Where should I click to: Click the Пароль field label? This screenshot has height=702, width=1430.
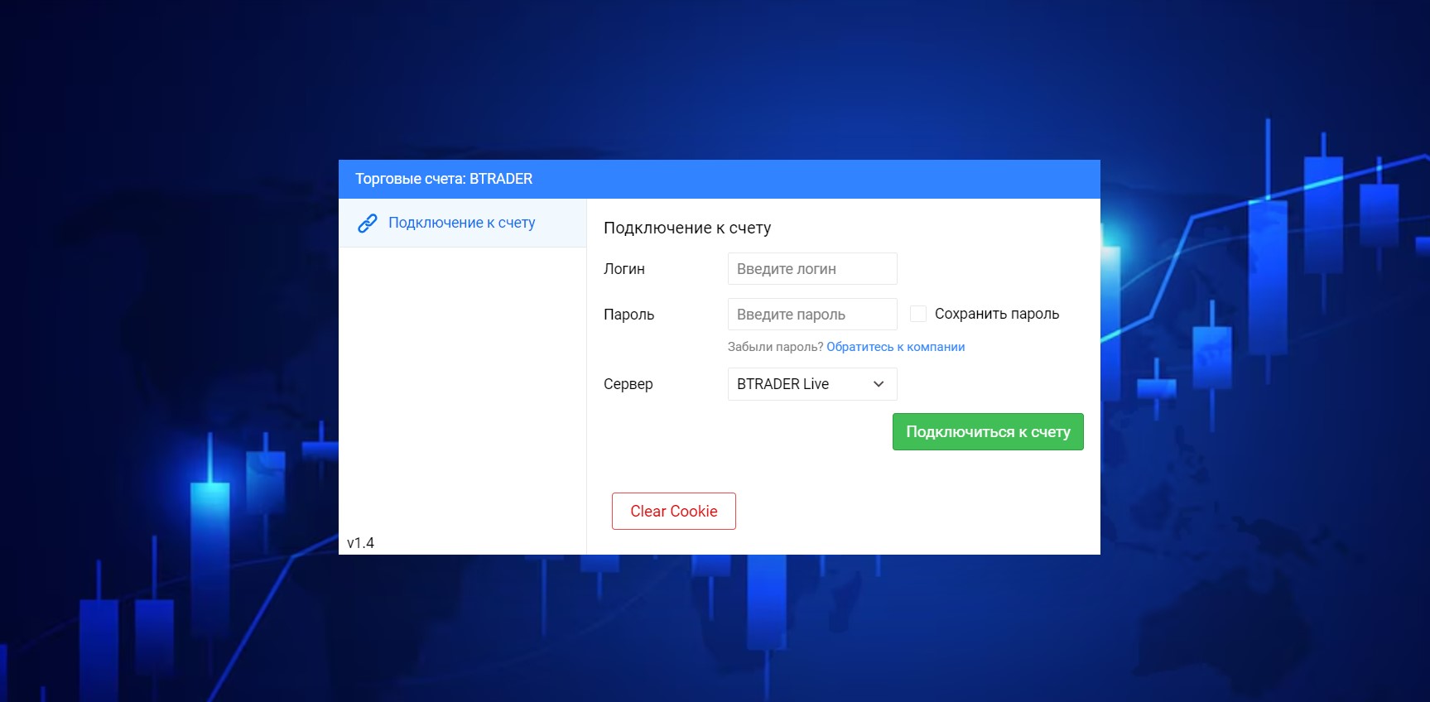pos(629,315)
